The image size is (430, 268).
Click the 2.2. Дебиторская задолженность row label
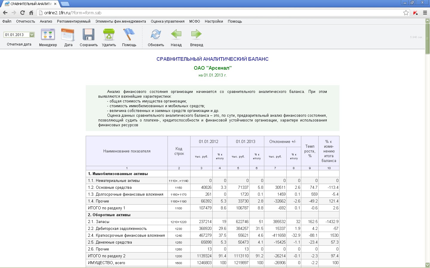tap(117, 229)
